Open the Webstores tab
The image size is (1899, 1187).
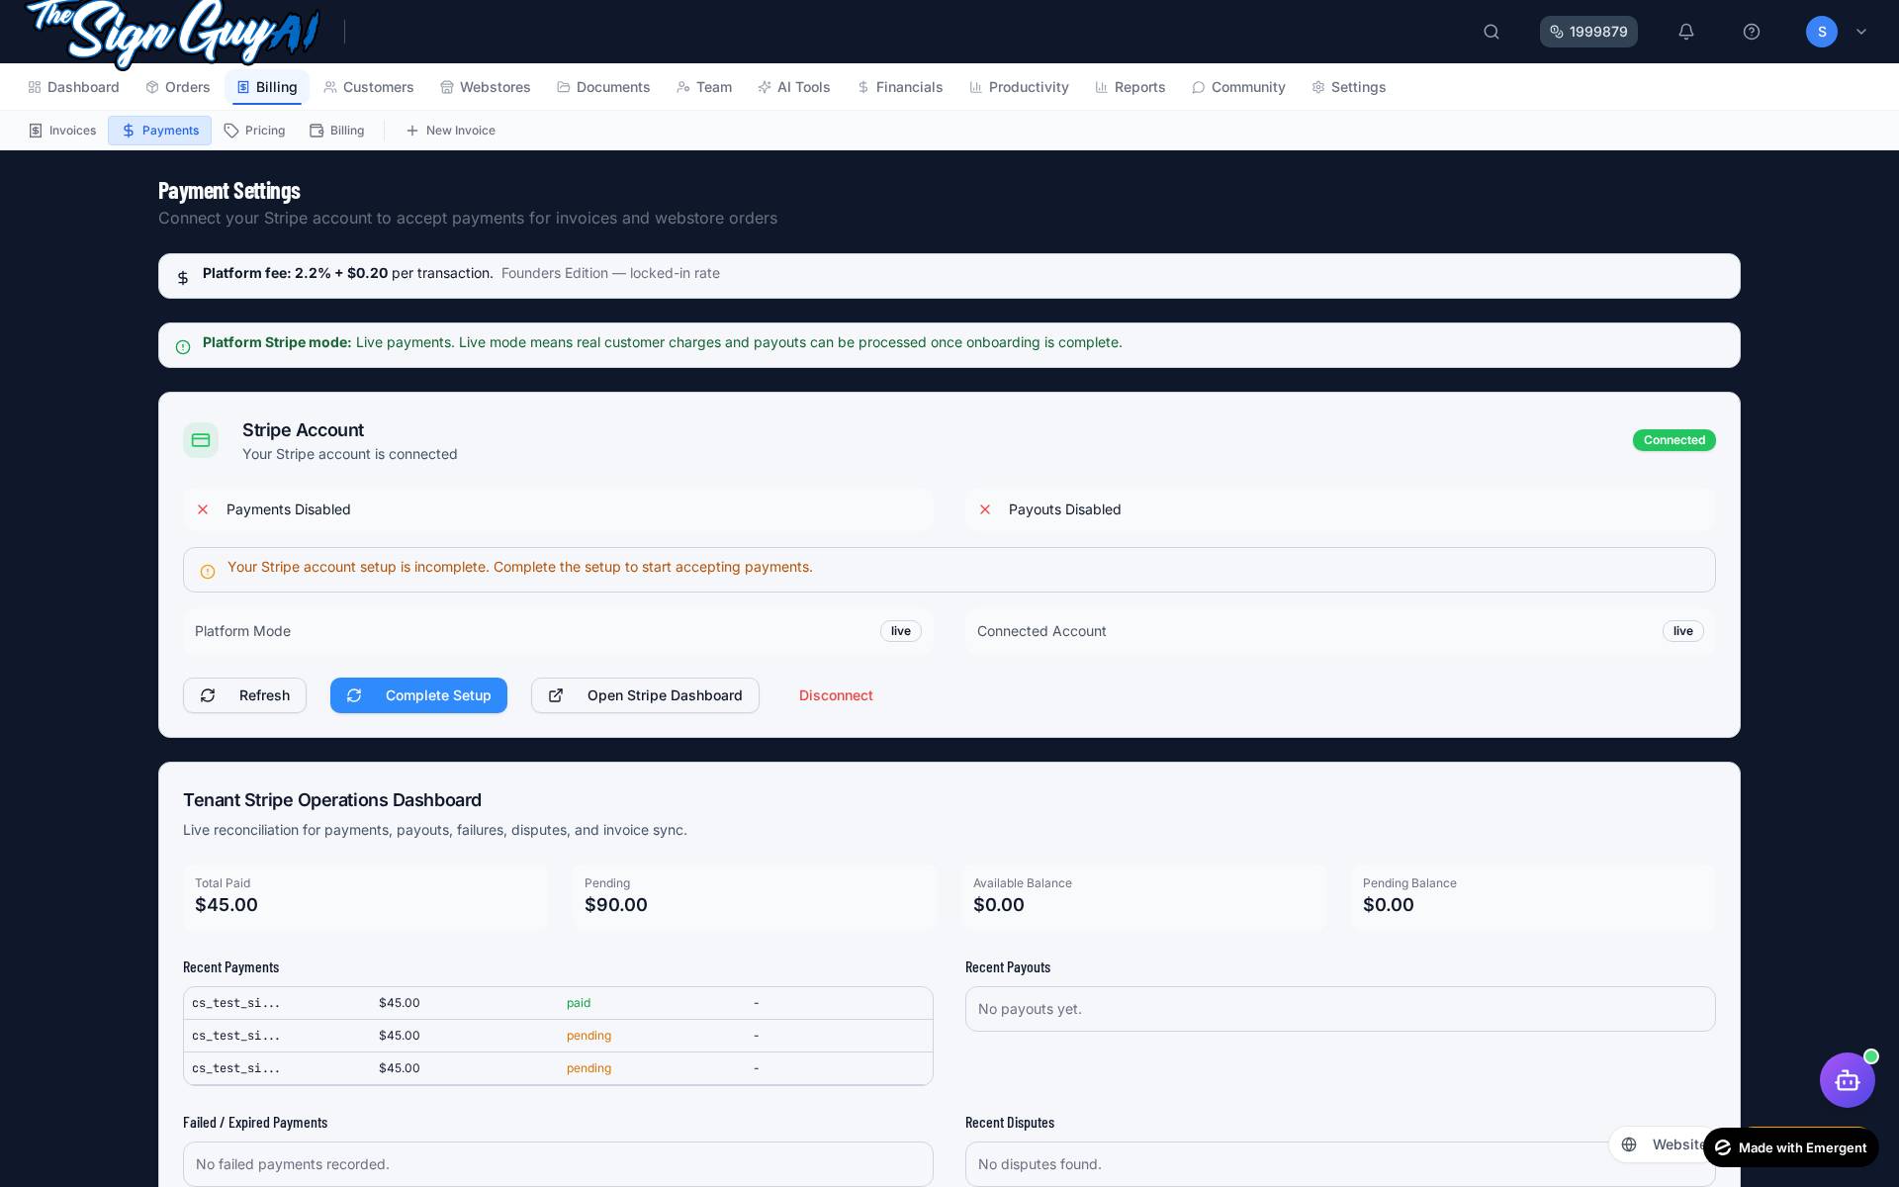coord(486,87)
